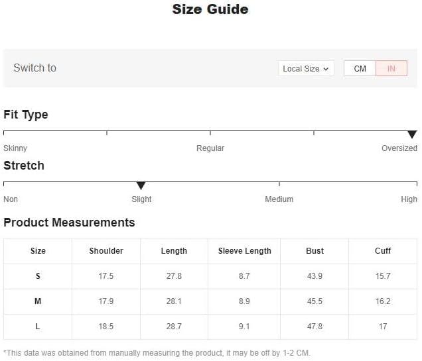This screenshot has height=361, width=422.
Task: Select the size M row label
Action: pyautogui.click(x=38, y=301)
